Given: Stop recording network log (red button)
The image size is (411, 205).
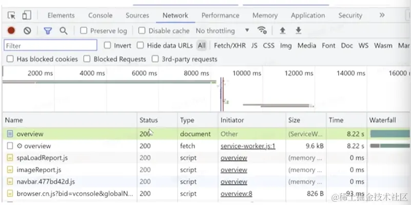Looking at the screenshot, I should coord(11,31).
